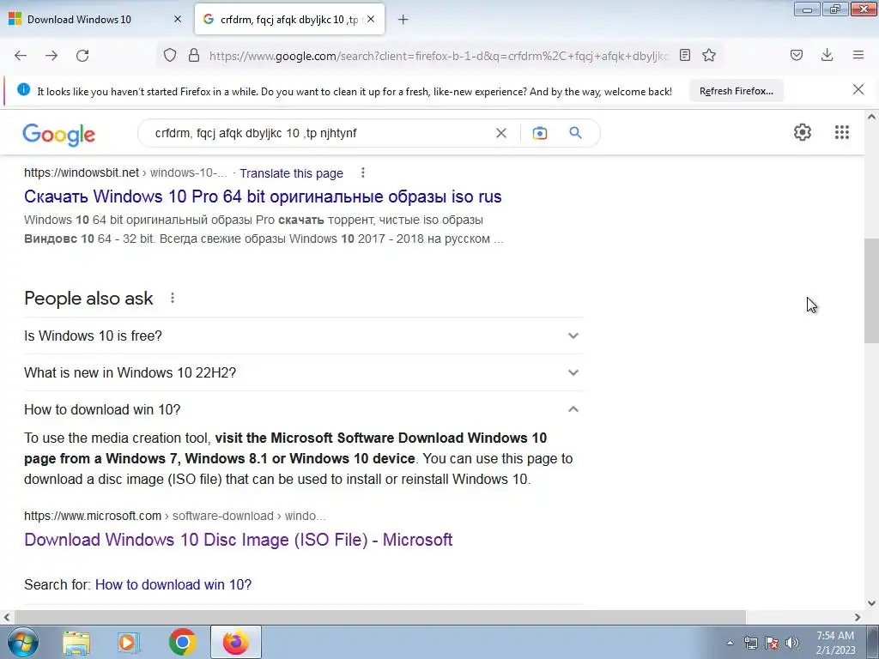Click the blue info icon in notification bar
This screenshot has height=659, width=879.
[x=23, y=89]
